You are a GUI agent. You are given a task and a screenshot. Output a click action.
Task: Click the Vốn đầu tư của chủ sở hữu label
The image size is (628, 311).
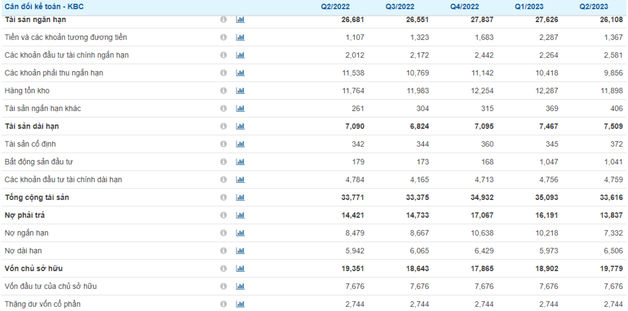50,286
